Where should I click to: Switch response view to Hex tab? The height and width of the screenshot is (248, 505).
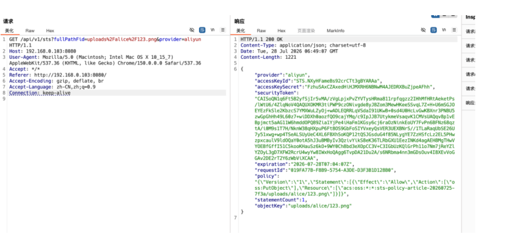pos(282,30)
